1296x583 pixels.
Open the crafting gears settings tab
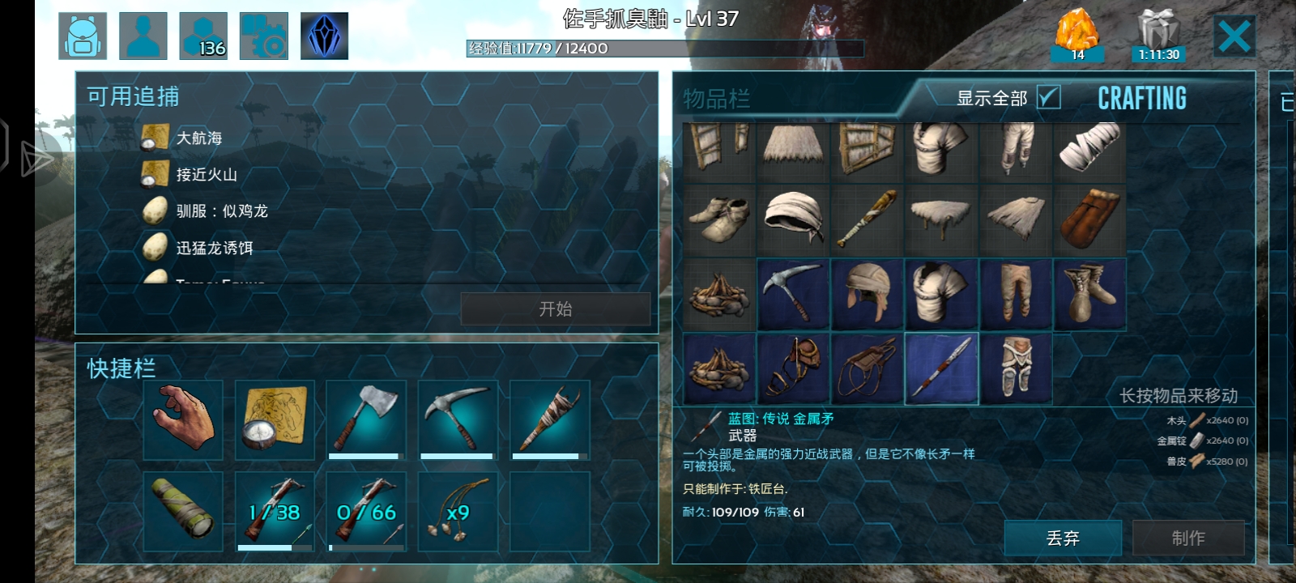point(264,36)
